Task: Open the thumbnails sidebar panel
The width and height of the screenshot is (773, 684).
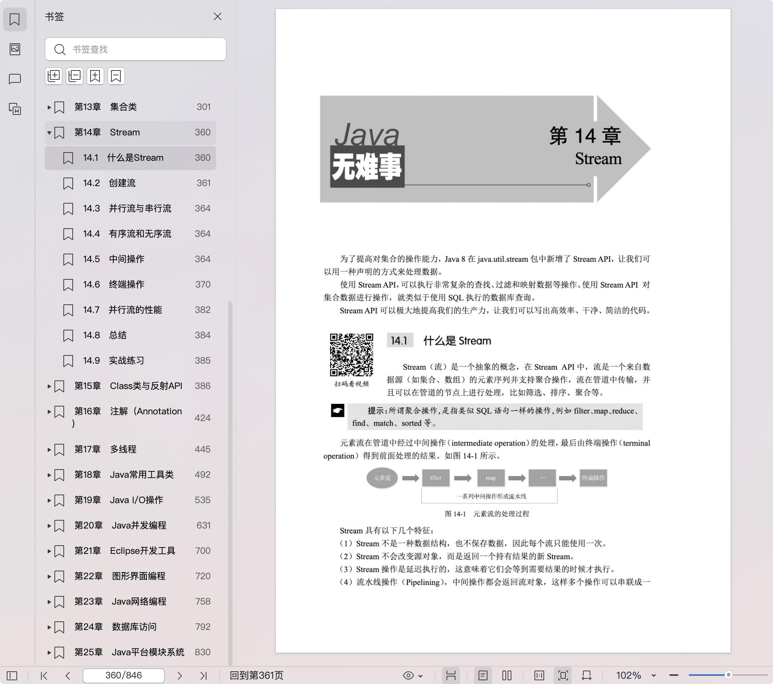Action: [15, 49]
